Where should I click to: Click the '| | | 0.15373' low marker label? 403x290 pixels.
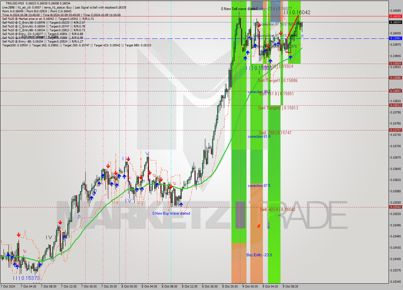pos(26,278)
